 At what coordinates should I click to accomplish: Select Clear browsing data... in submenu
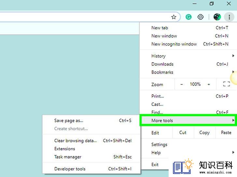click(x=91, y=141)
